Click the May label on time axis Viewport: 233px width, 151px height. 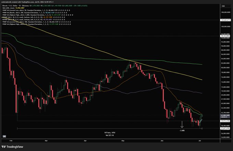click(123, 141)
